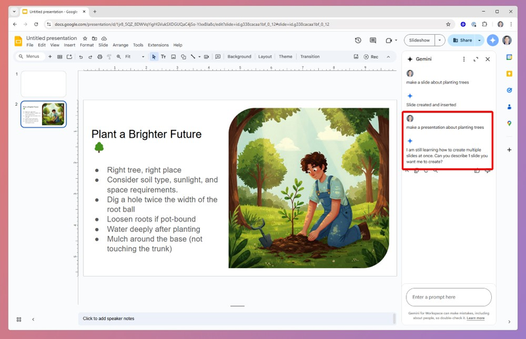Open the comments icon in header

(x=373, y=40)
